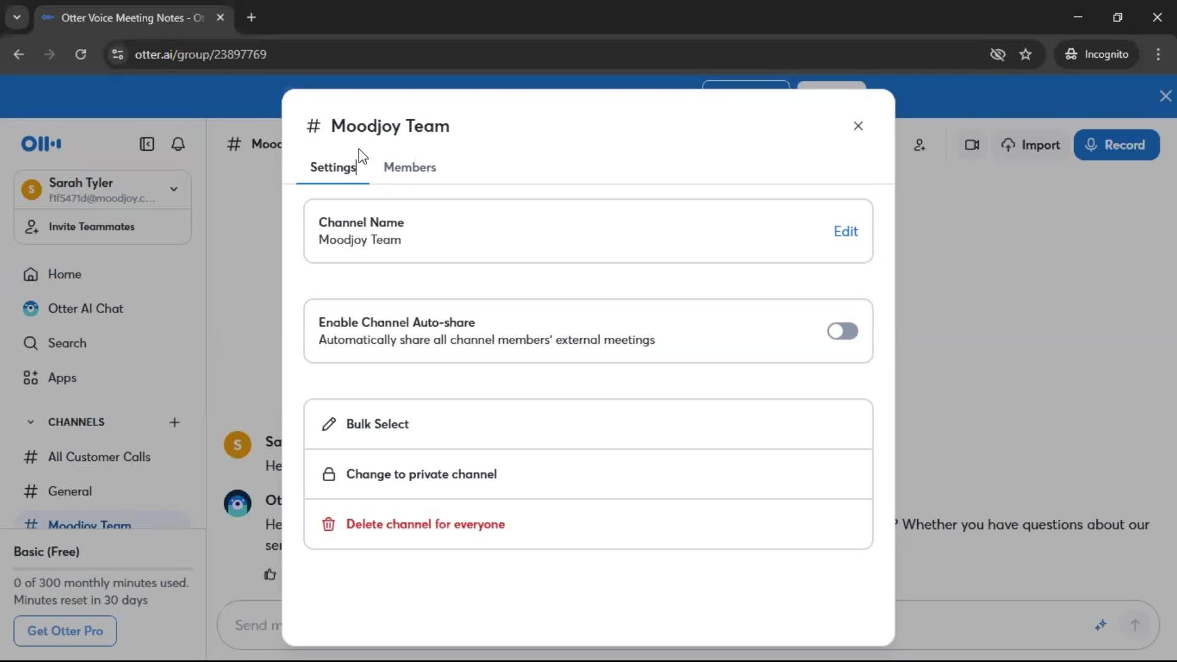The image size is (1177, 662).
Task: Click the AI sparkle icon in message box
Action: (x=1100, y=625)
